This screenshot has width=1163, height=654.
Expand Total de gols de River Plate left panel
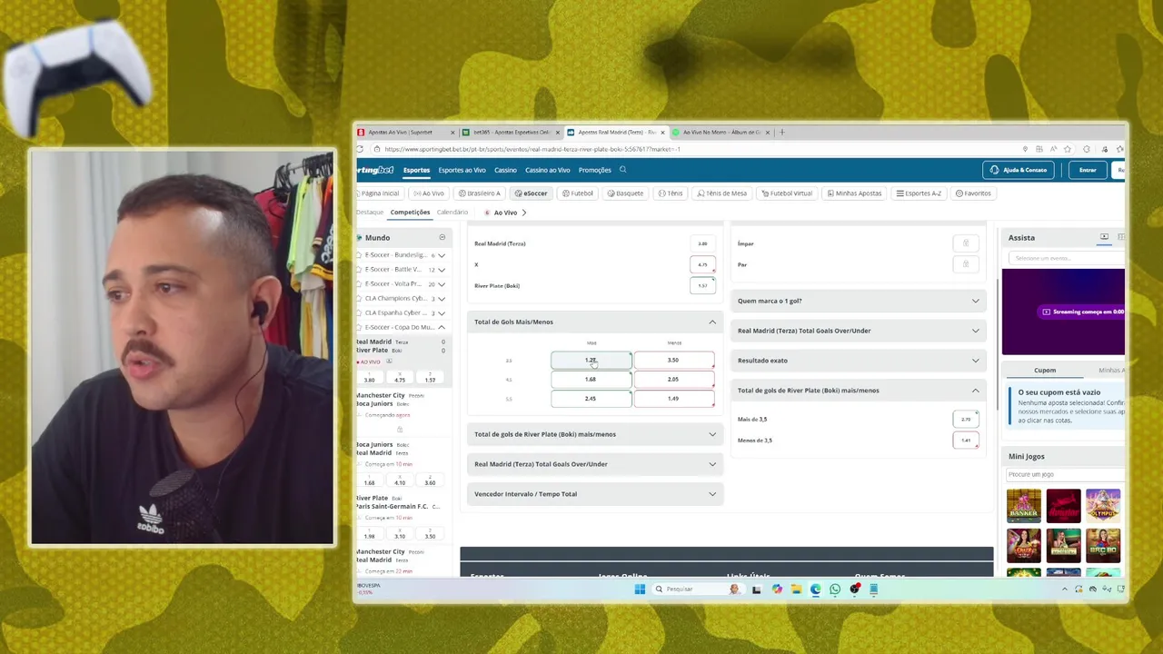594,434
